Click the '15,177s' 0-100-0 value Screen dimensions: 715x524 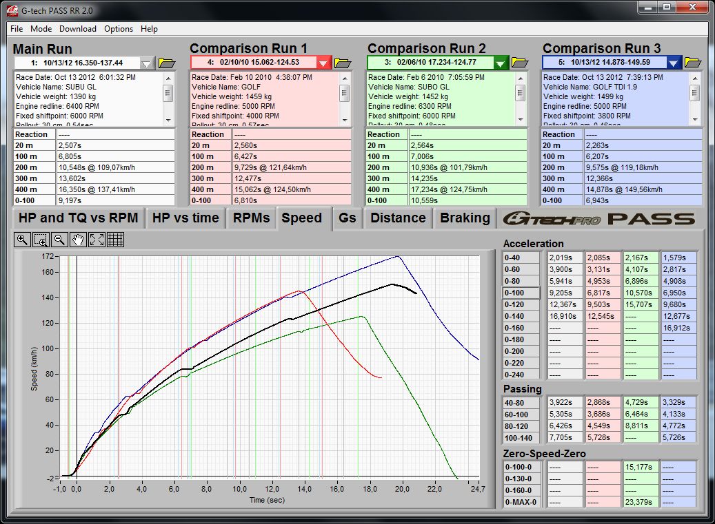pos(641,467)
